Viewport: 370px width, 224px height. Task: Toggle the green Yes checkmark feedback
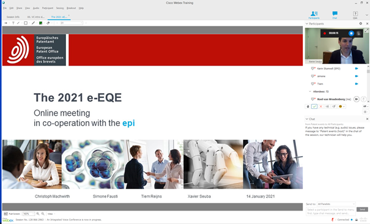pos(314,106)
